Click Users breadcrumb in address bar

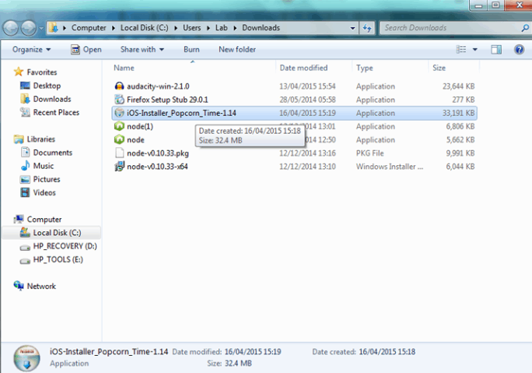[191, 28]
